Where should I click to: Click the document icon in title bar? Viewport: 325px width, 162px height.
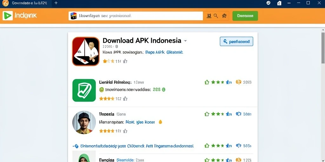pos(279,3)
